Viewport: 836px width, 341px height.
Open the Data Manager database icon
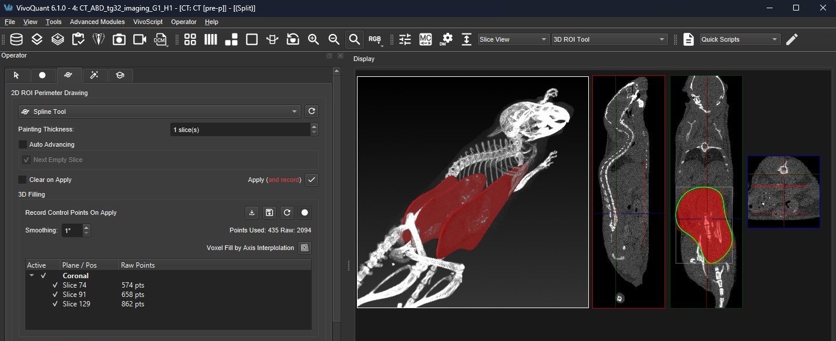16,39
